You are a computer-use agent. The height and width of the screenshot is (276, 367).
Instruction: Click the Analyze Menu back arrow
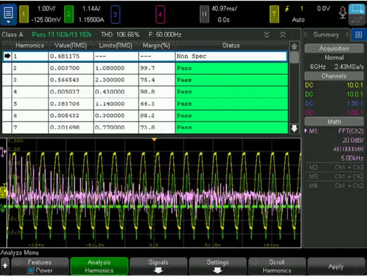click(5, 266)
